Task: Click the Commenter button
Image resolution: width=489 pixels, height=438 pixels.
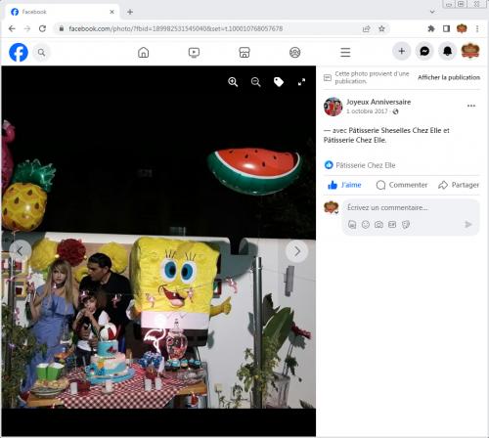Action: click(x=402, y=185)
